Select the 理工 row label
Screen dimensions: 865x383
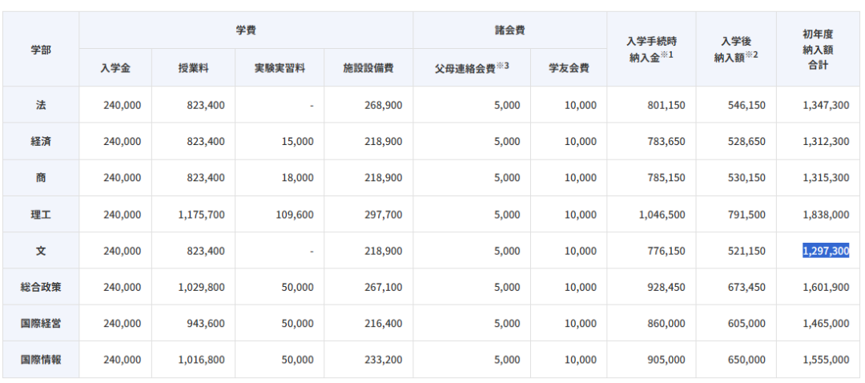point(41,215)
